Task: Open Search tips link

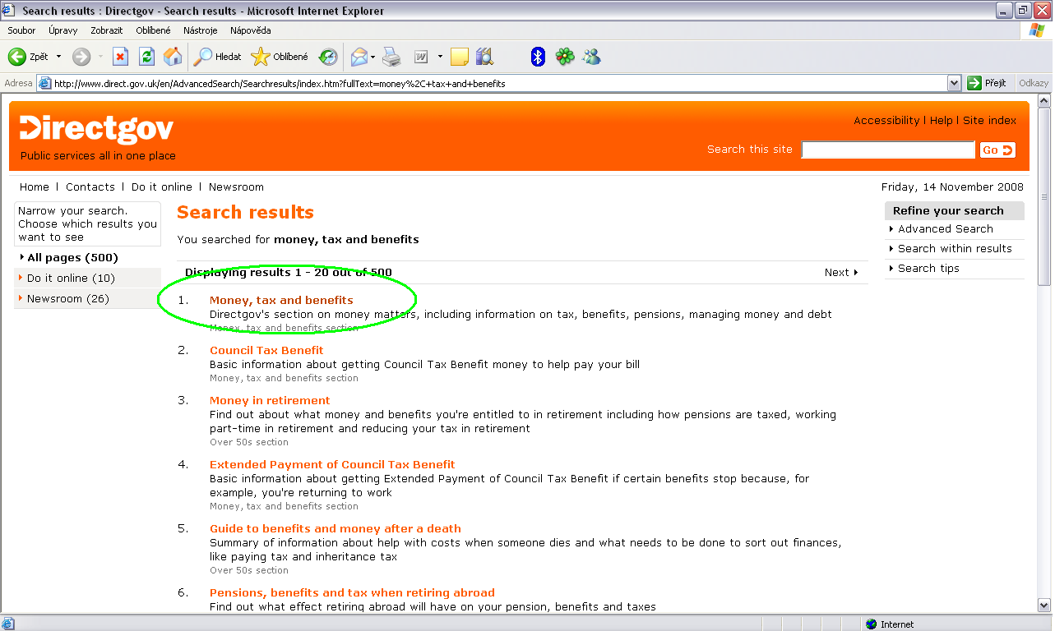Action: click(x=928, y=268)
